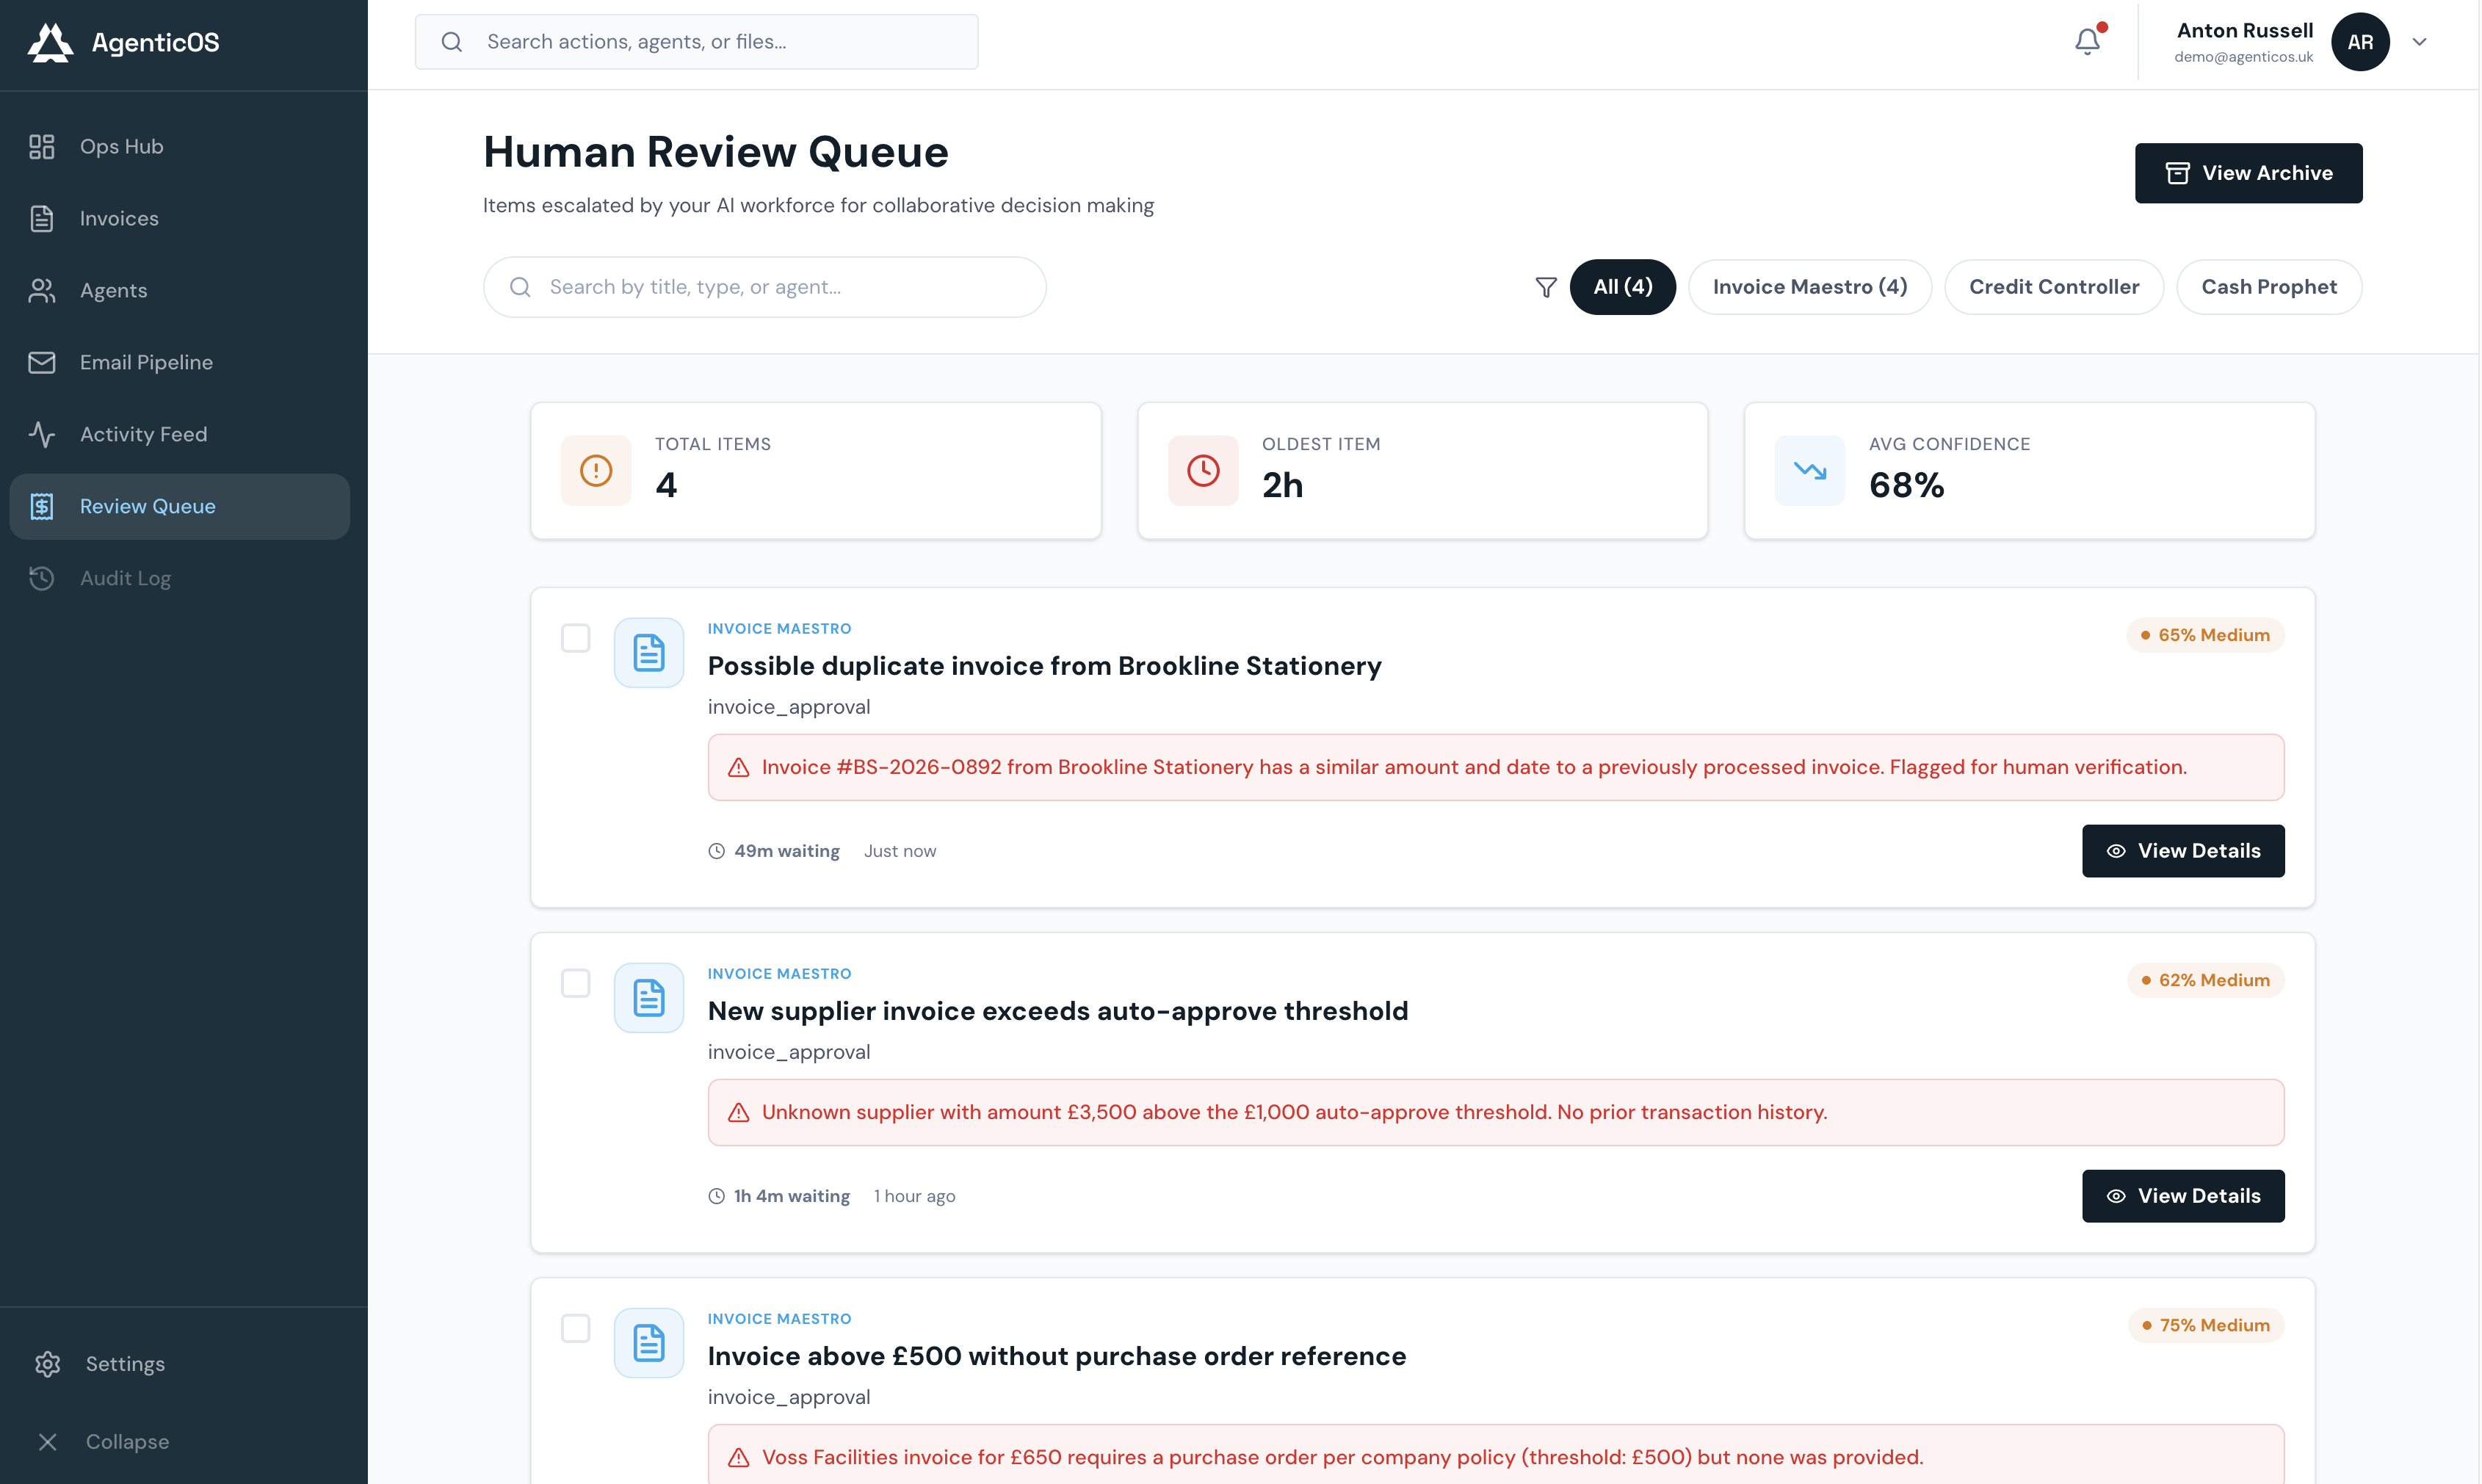Click the document icon on purchase order item

[649, 1343]
